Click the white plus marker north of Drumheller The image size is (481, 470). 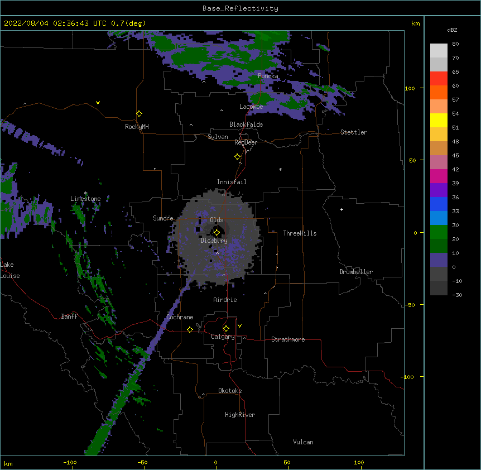[341, 209]
